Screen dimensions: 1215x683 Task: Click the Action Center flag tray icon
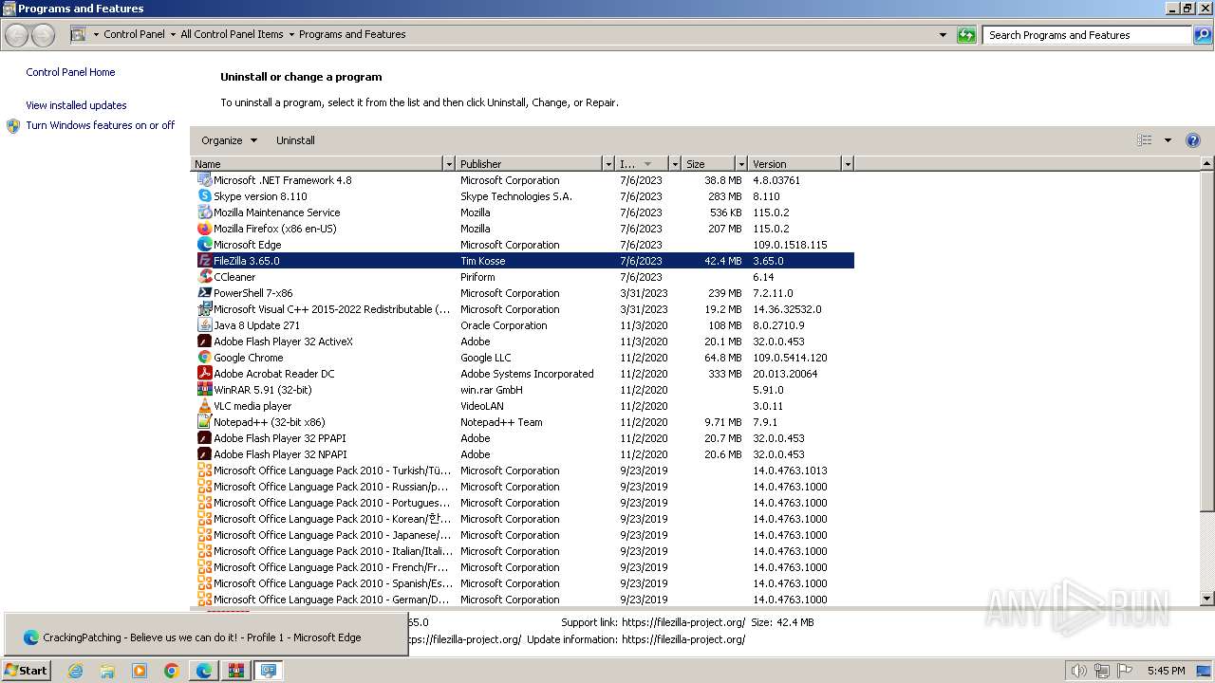1125,671
